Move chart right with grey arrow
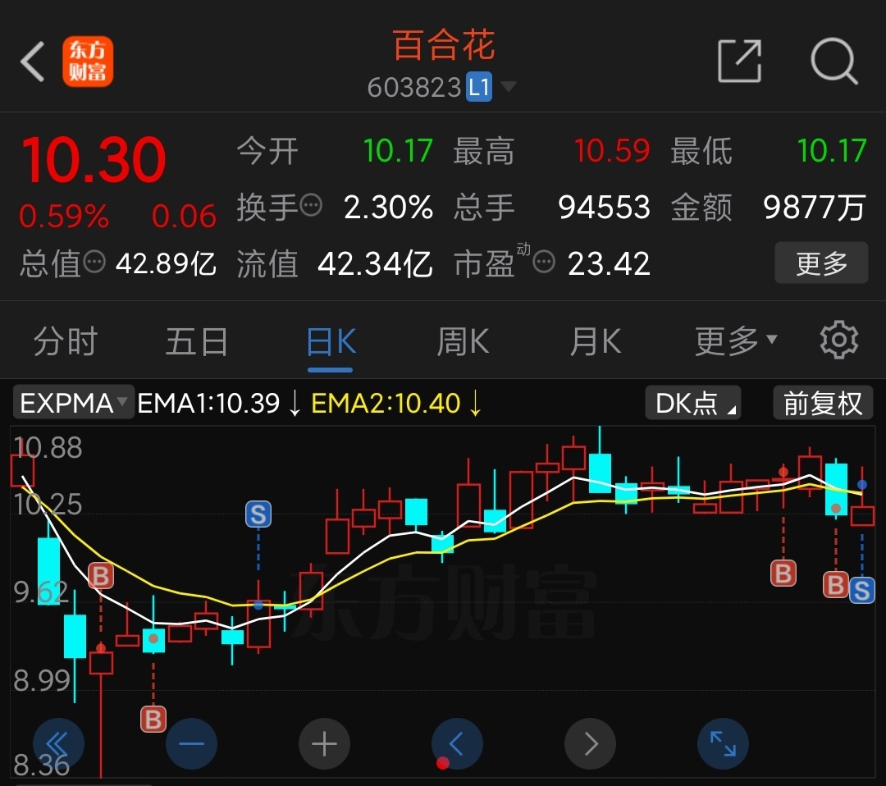Viewport: 886px width, 786px height. coord(591,743)
